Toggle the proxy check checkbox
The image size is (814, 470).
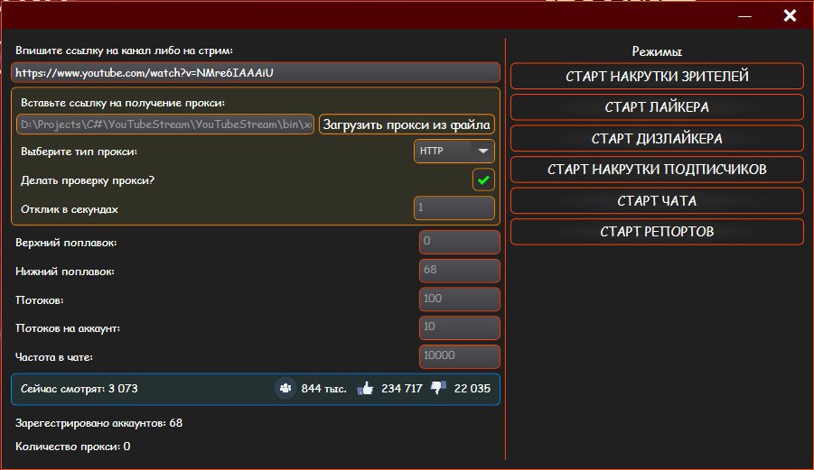pyautogui.click(x=483, y=180)
